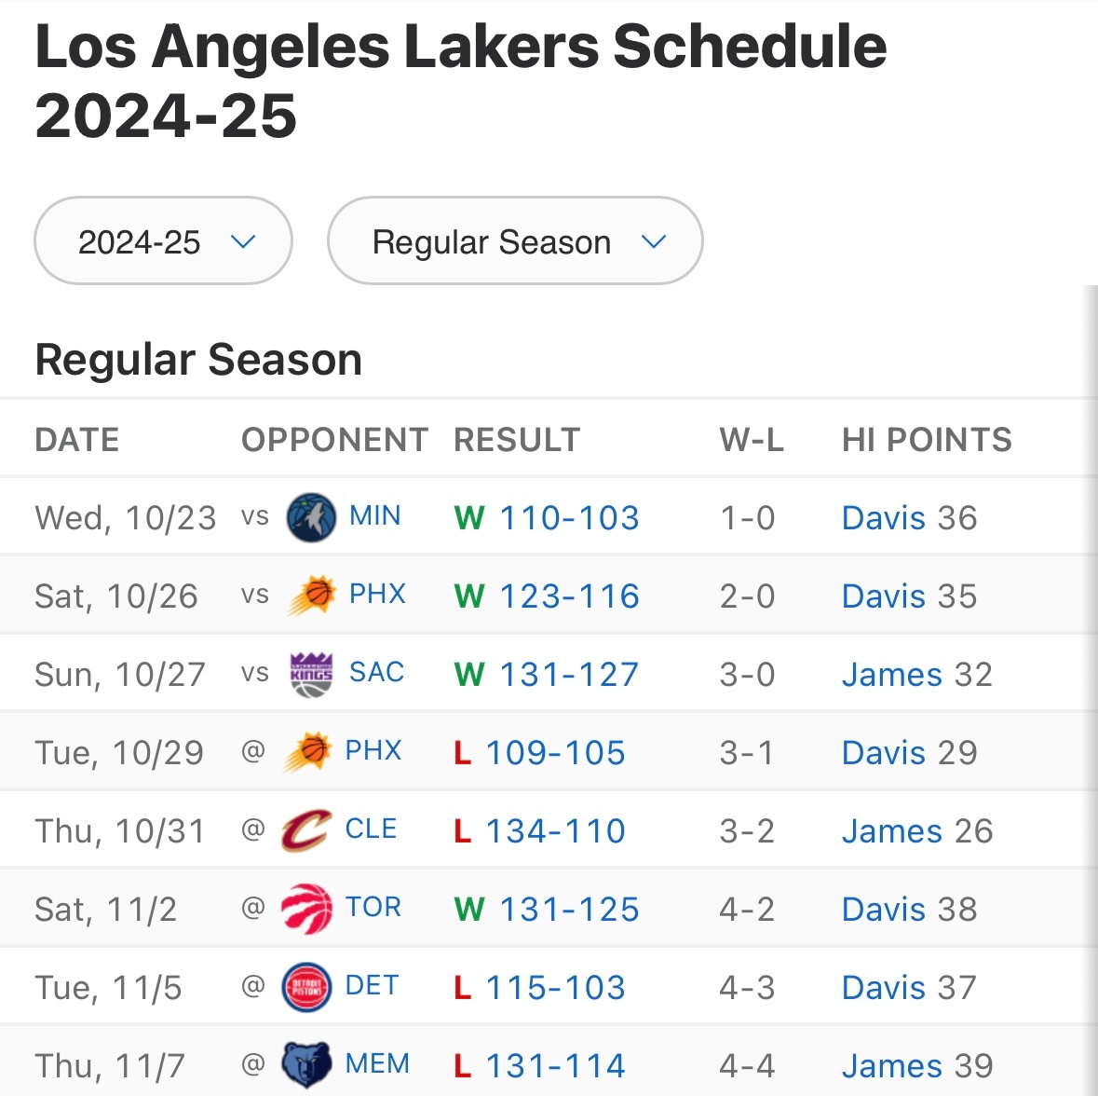Screen dimensions: 1098x1096
Task: Open the MIN team link
Action: 374,515
